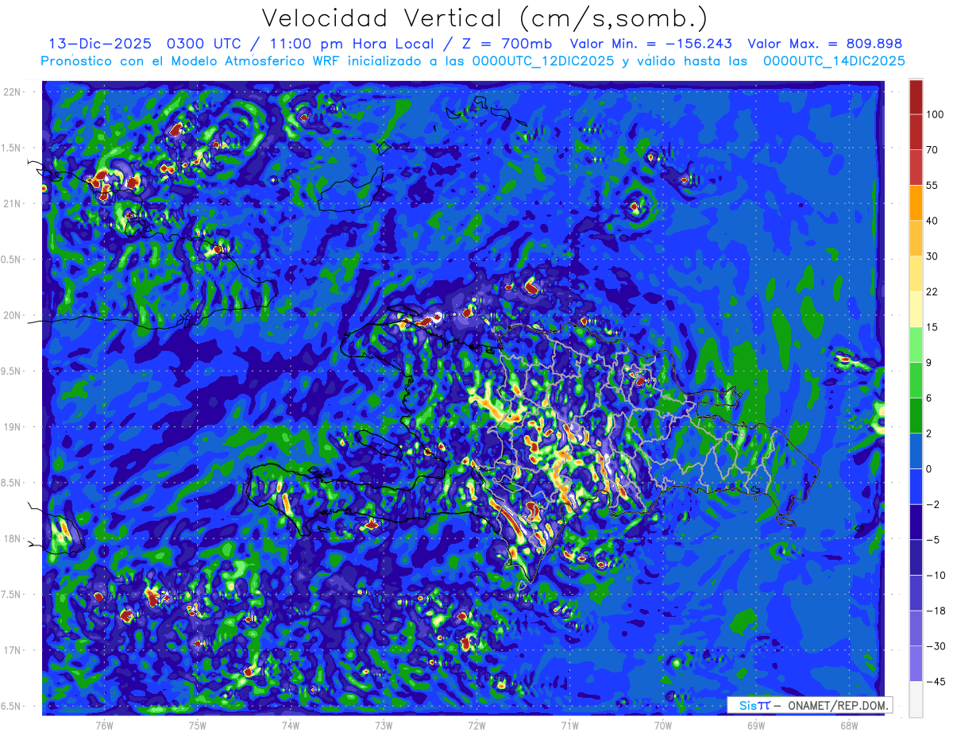Select the initialization text "0000UTC_12DIC2025"
This screenshot has height=736, width=953.
point(543,61)
